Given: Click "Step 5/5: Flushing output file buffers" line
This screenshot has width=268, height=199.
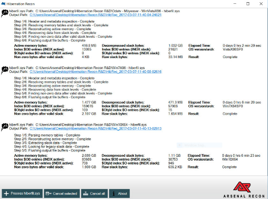Looking at the screenshot, I should point(50,151).
